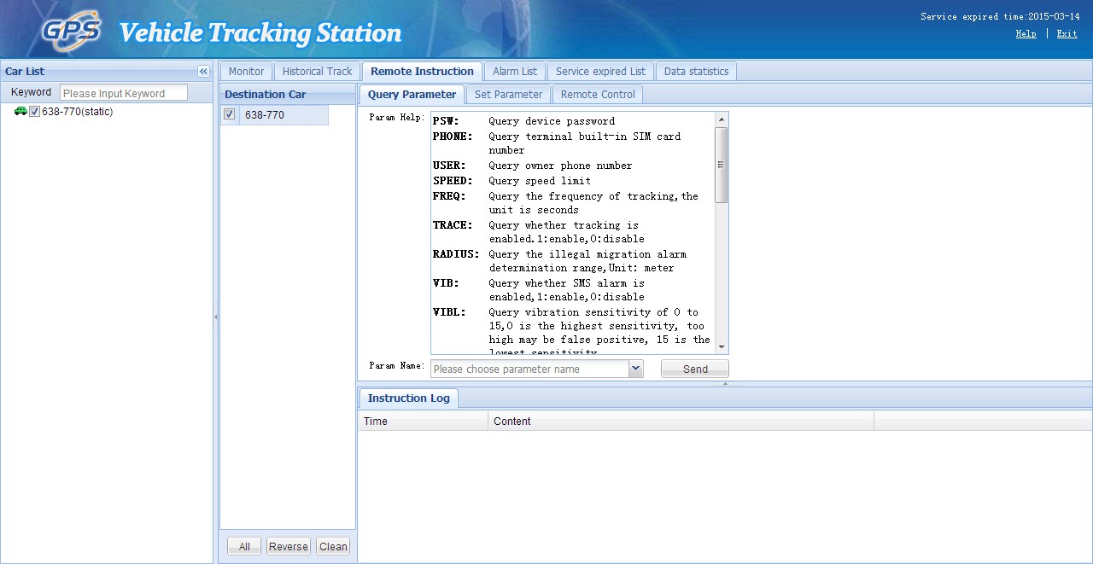Screen dimensions: 1093x564
Task: Click the Content column header
Action: click(x=681, y=421)
